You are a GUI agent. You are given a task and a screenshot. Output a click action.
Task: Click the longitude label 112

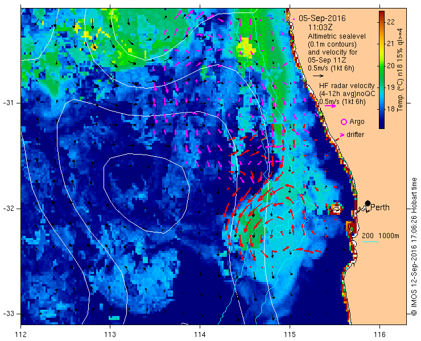click(x=20, y=335)
